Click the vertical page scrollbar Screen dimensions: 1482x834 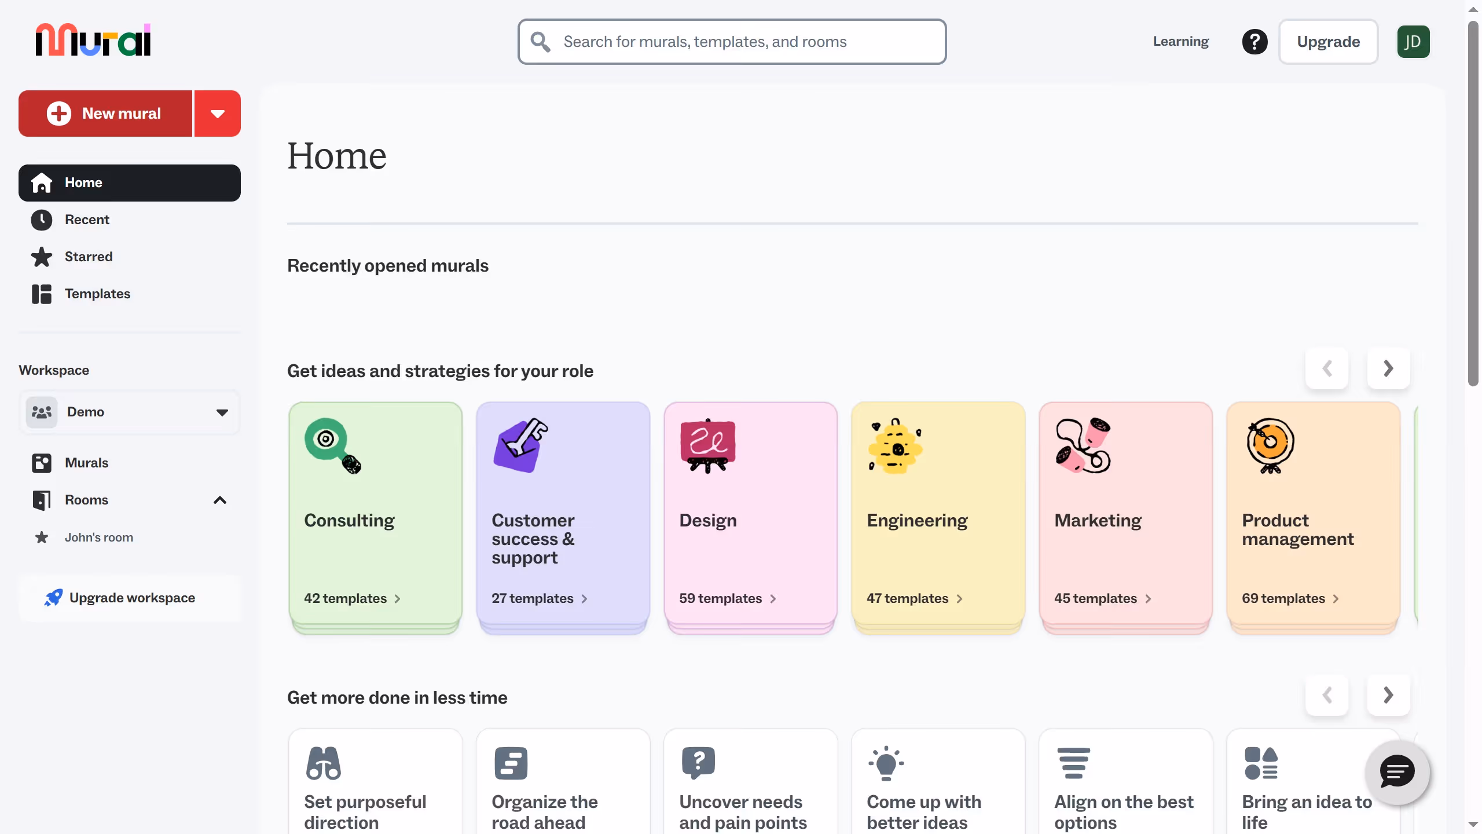click(x=1473, y=203)
